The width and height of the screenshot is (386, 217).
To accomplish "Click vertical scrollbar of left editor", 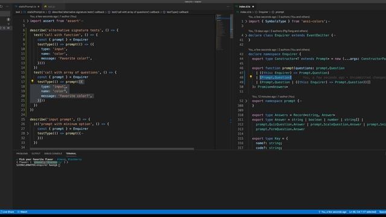I will tap(232, 27).
